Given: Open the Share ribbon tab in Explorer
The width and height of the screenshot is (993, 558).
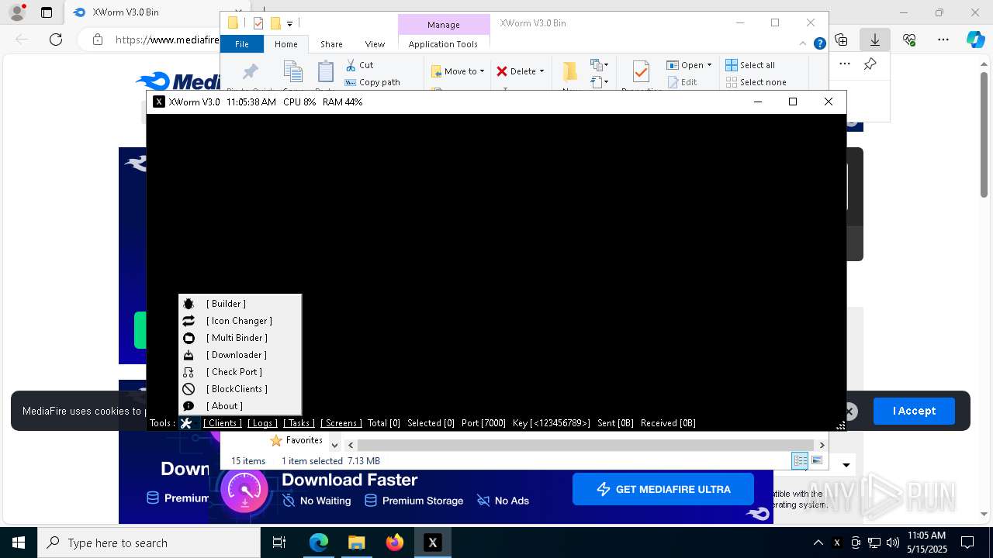Looking at the screenshot, I should (331, 44).
